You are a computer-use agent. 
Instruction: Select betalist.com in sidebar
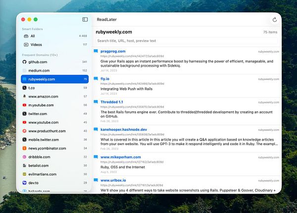tap(55, 166)
